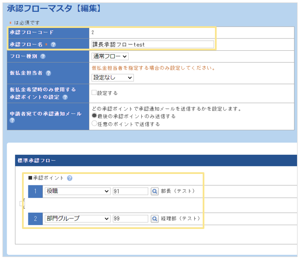Click help icon beside 仮払金担当者
Image resolution: width=300 pixels, height=259 pixels.
point(49,73)
